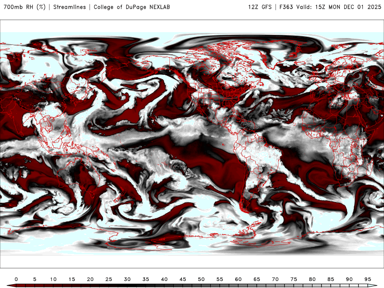
Task: Click the 35 label on the color scale
Action: coord(146,279)
